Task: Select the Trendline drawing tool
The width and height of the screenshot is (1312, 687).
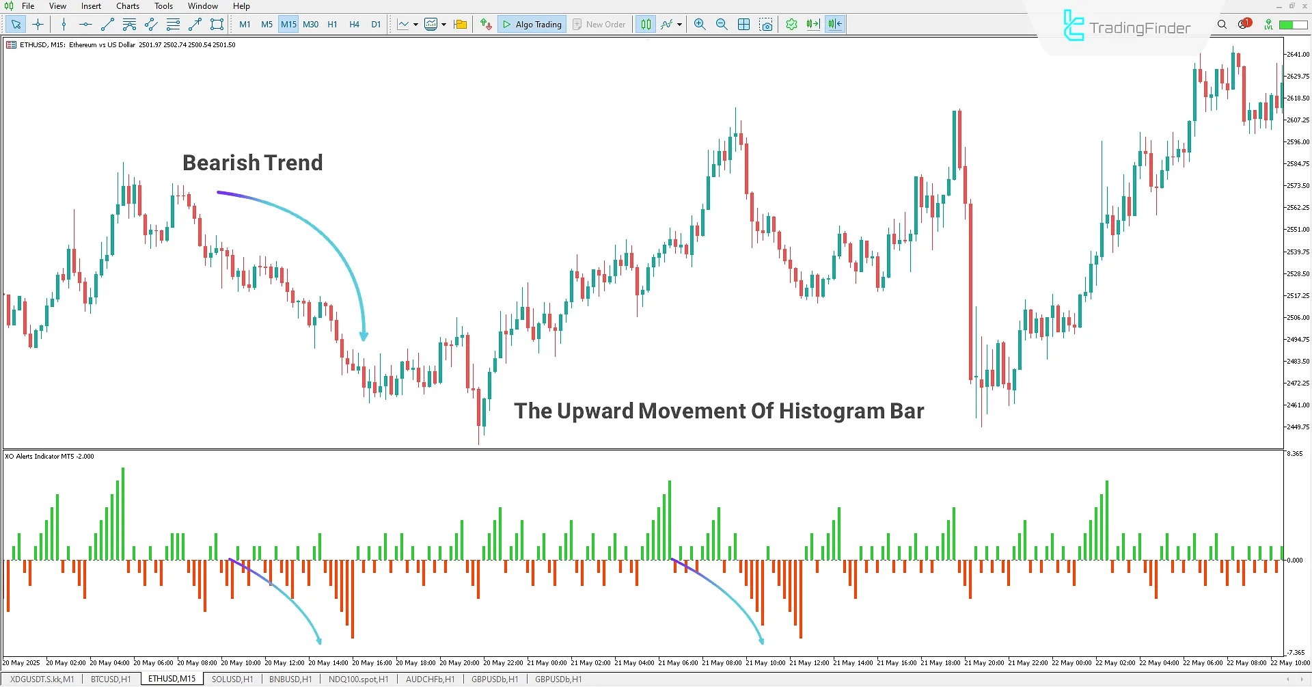Action: [107, 24]
